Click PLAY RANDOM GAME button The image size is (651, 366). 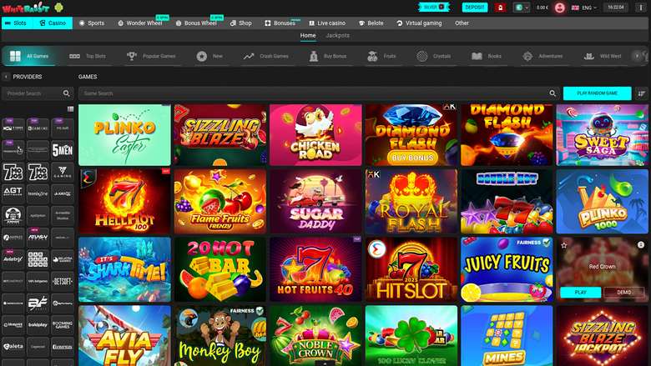[597, 93]
